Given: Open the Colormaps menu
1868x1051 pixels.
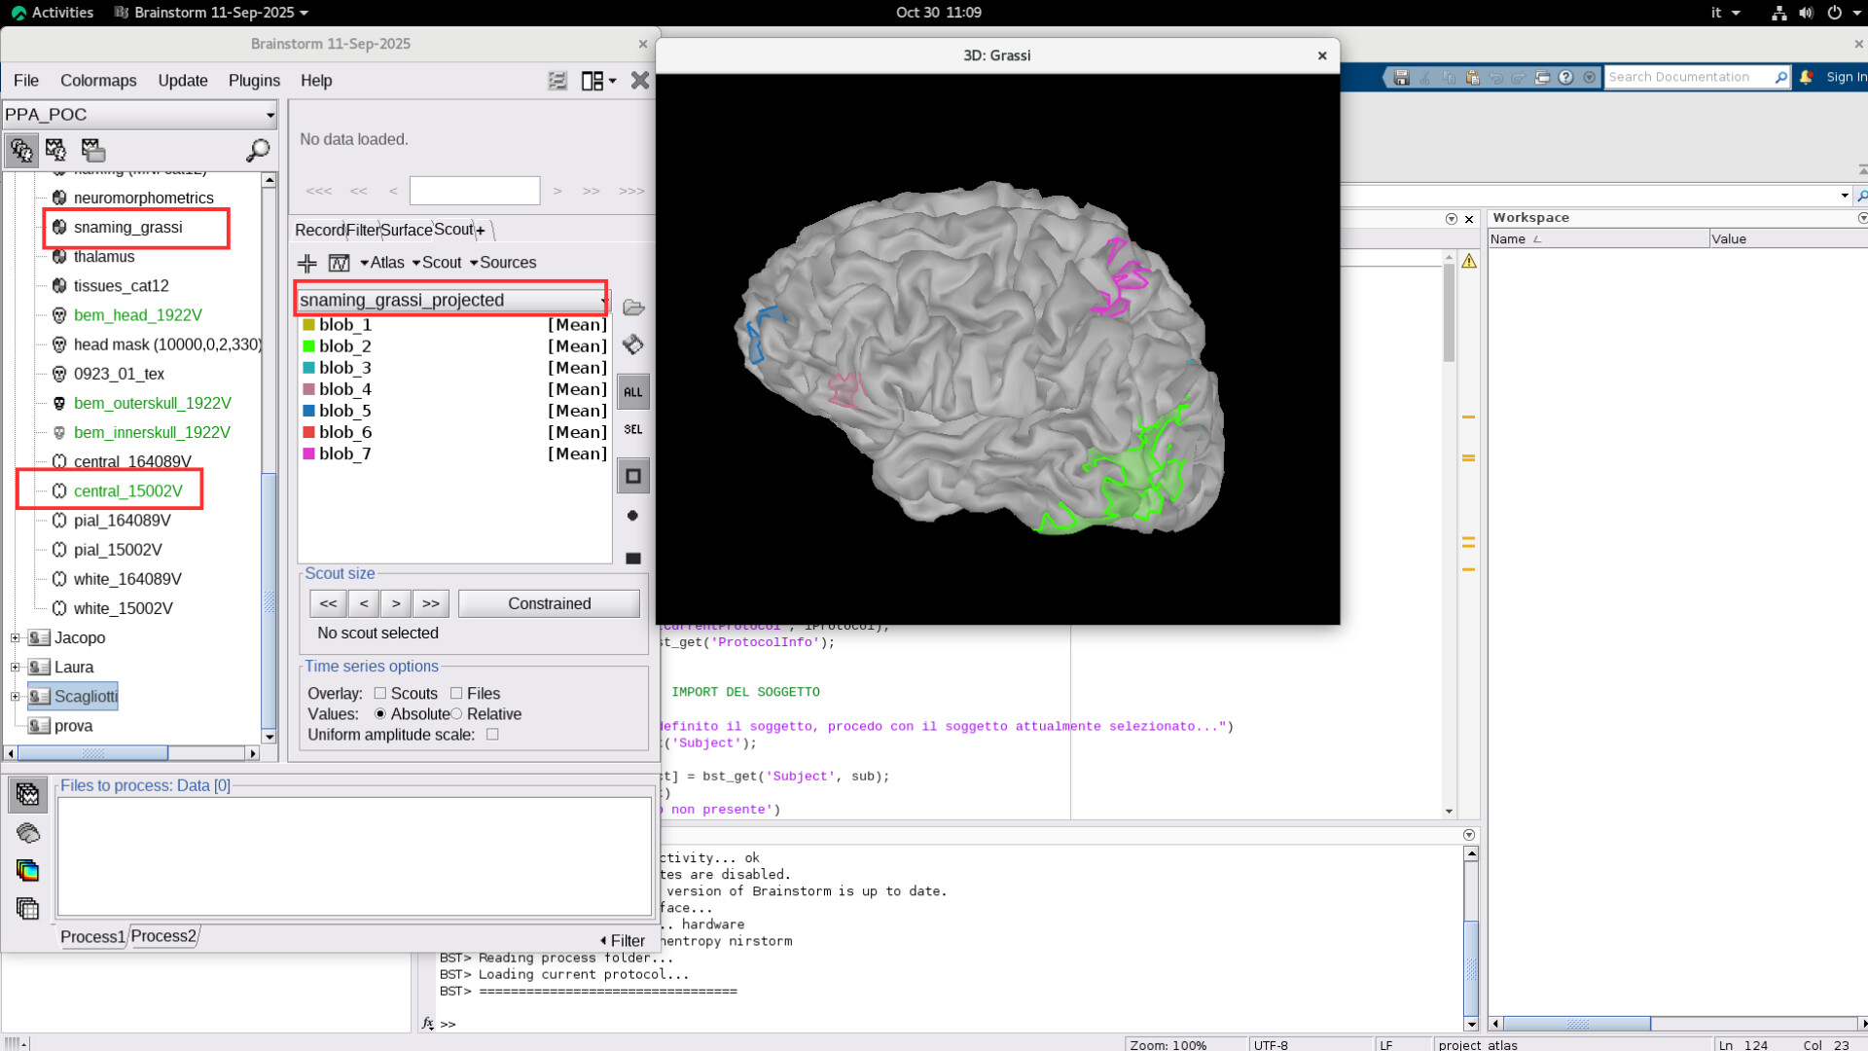Looking at the screenshot, I should 98,81.
